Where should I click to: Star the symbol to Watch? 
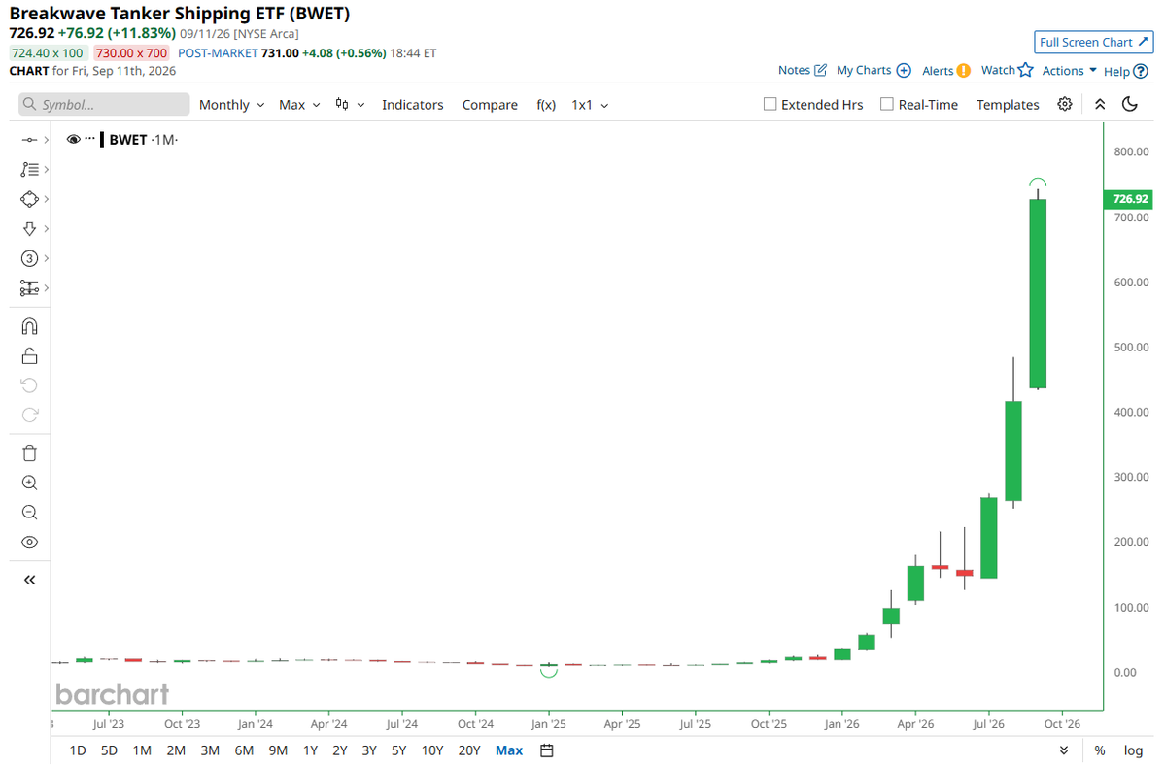1025,70
